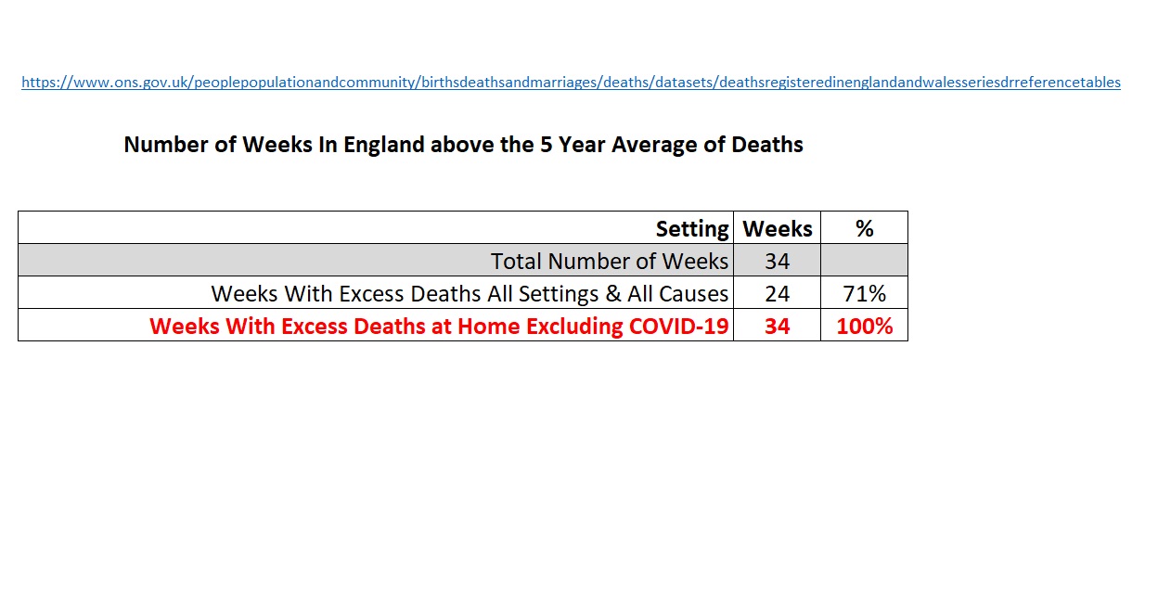Select the red 100% cell
The image size is (1171, 590).
pos(864,327)
